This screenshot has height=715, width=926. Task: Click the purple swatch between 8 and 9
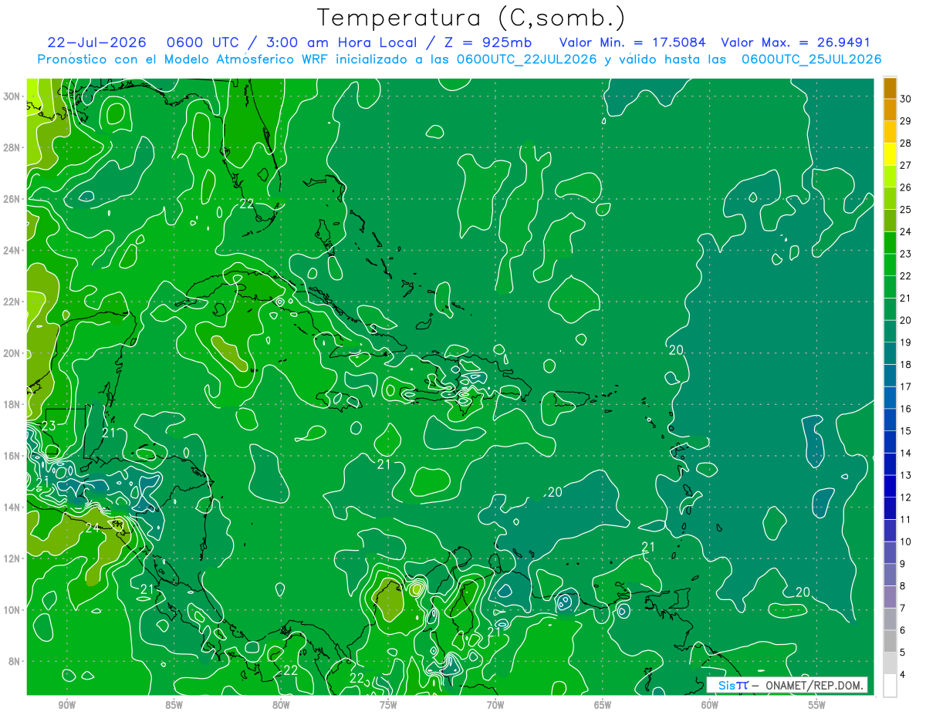point(890,575)
